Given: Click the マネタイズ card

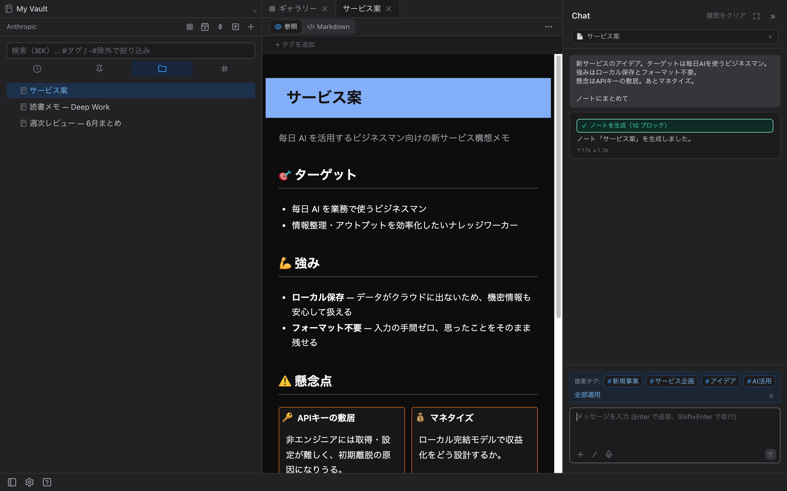Looking at the screenshot, I should coord(474,440).
